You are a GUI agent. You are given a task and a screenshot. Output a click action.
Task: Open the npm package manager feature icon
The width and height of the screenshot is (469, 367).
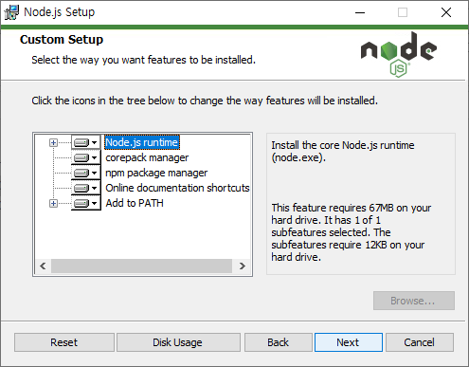(86, 173)
